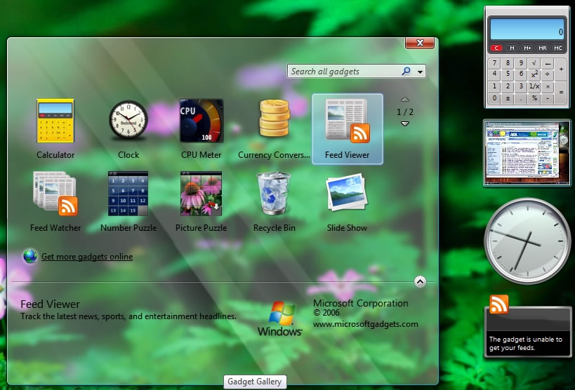
Task: Go to previous gallery page with up arrow
Action: click(405, 100)
